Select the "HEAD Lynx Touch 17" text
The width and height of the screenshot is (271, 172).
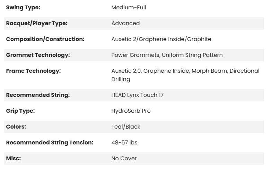coord(137,95)
